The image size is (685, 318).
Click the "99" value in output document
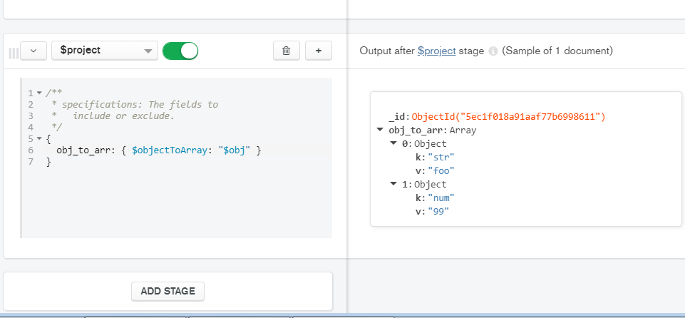438,212
